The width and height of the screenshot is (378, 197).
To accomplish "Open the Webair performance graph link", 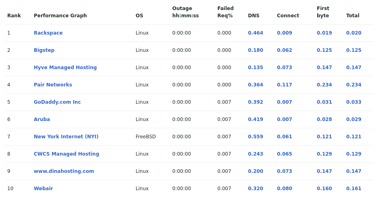I will 43,188.
